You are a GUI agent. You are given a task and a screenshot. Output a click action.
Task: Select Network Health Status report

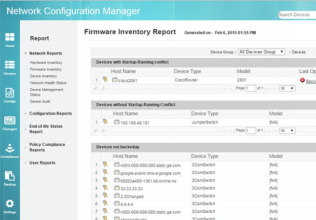pyautogui.click(x=48, y=83)
